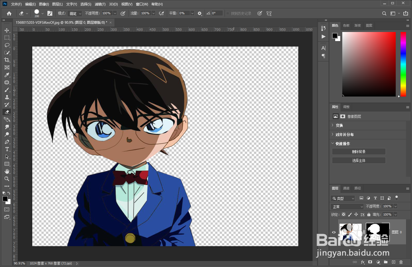This screenshot has height=267, width=412.
Task: Open the 渐变 tab
Action: click(x=358, y=25)
